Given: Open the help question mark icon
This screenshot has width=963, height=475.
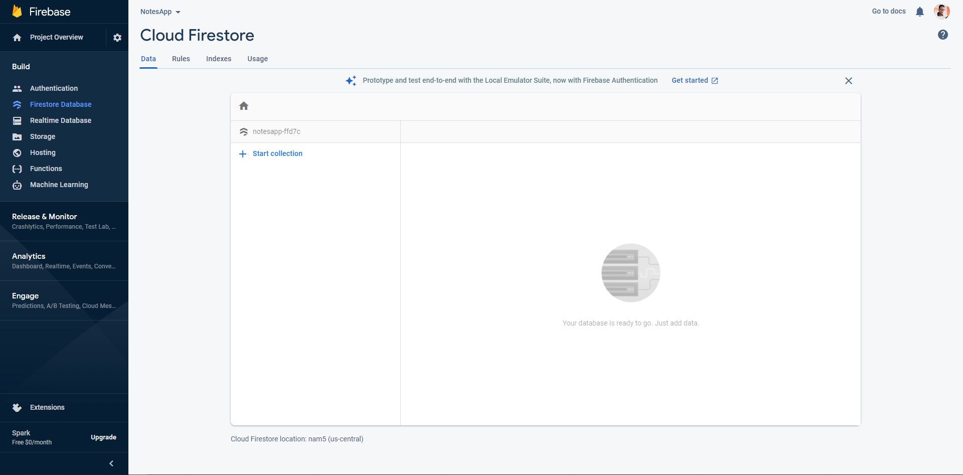Looking at the screenshot, I should pyautogui.click(x=943, y=35).
